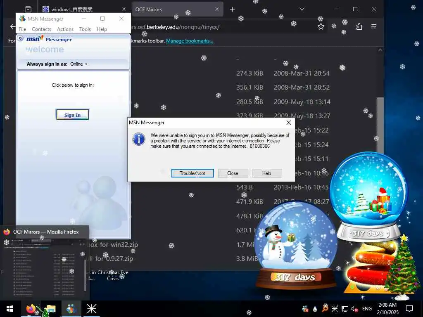Click Troubleshoot in the error dialog
This screenshot has width=423, height=317.
(x=192, y=173)
